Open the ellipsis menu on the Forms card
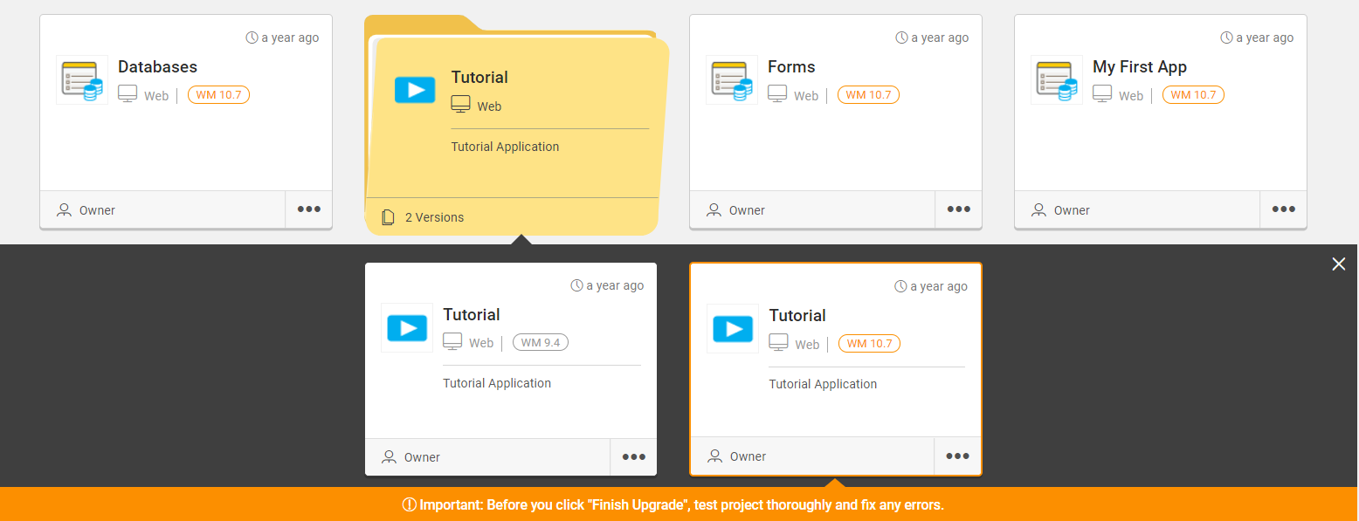 point(958,209)
